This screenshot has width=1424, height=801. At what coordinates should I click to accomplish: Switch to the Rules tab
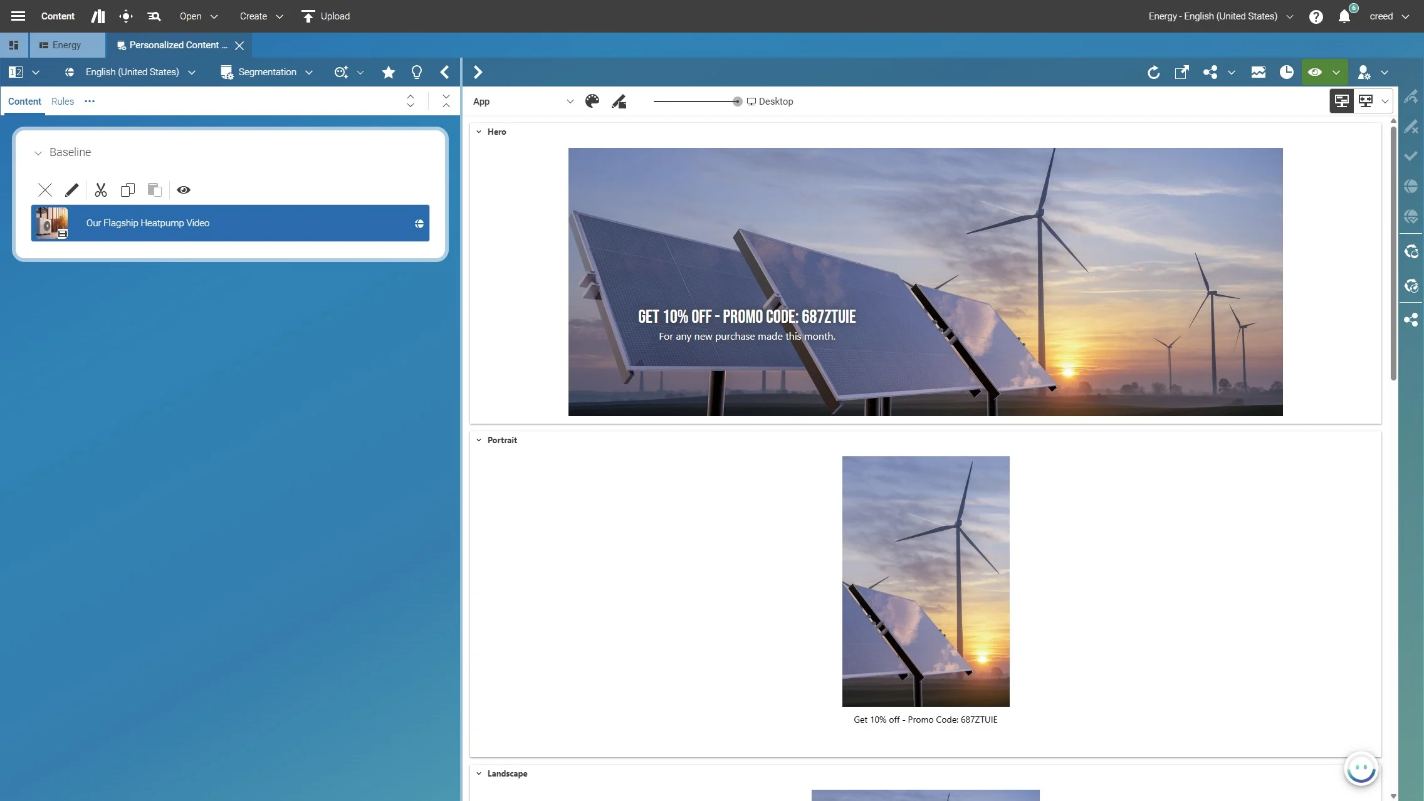tap(62, 102)
